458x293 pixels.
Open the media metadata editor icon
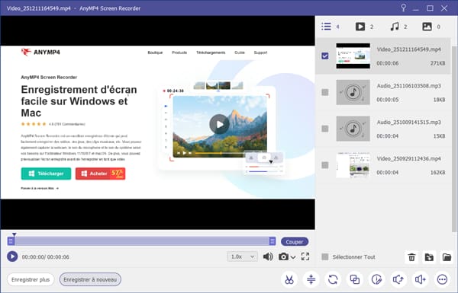click(x=376, y=279)
